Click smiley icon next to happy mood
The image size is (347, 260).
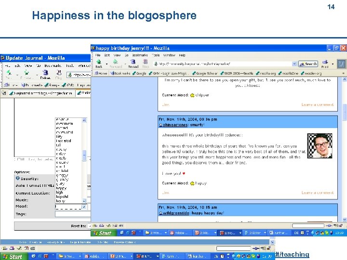click(x=192, y=183)
